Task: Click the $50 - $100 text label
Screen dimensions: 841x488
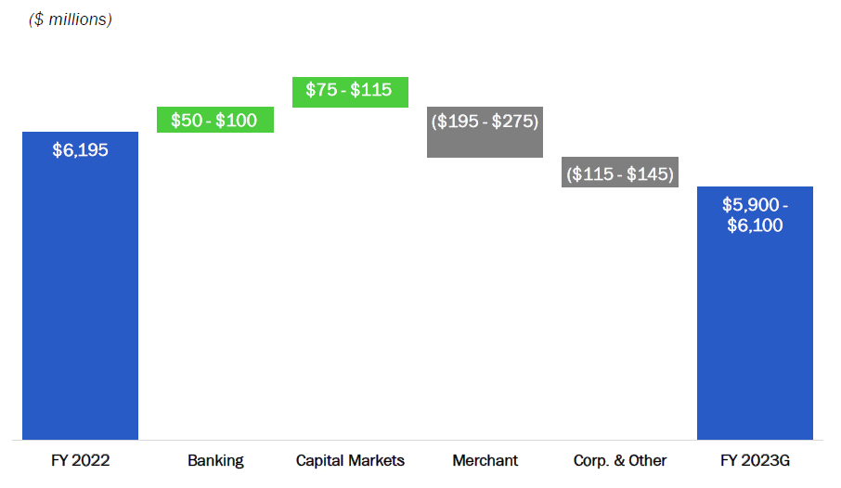Action: (x=214, y=120)
